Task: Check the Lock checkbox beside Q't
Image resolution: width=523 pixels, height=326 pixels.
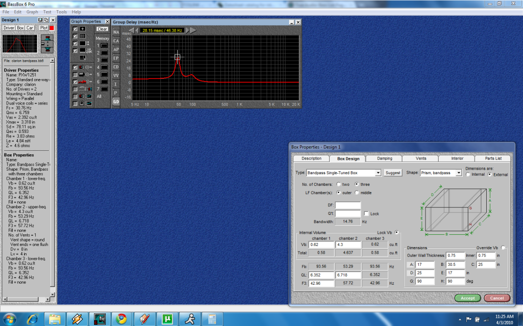Action: pyautogui.click(x=366, y=214)
